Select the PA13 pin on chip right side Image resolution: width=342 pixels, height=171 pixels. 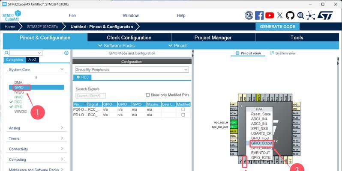(x=296, y=113)
